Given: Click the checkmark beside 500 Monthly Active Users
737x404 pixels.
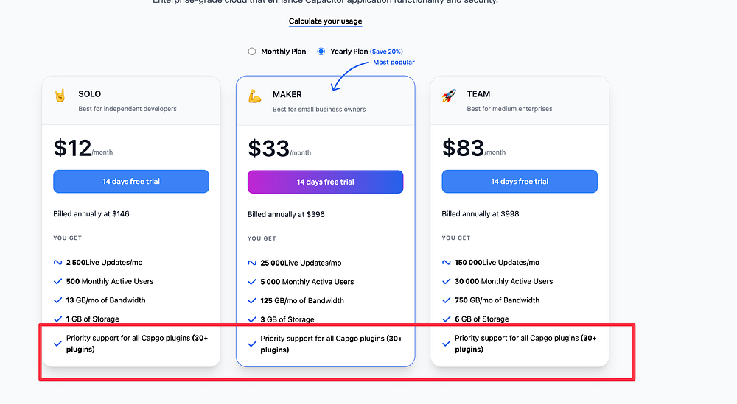Looking at the screenshot, I should coord(58,281).
